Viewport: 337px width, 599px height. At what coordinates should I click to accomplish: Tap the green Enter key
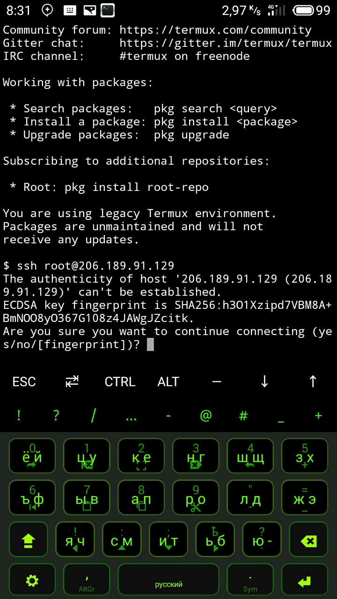(x=304, y=581)
